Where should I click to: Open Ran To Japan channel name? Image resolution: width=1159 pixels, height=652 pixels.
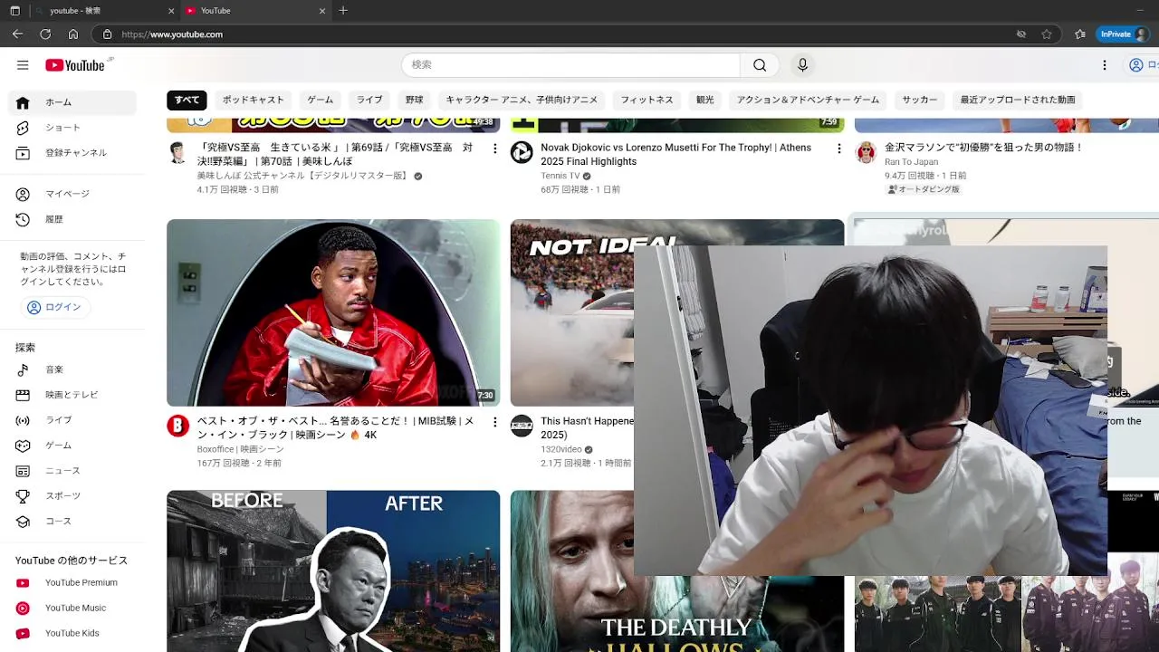pyautogui.click(x=911, y=162)
